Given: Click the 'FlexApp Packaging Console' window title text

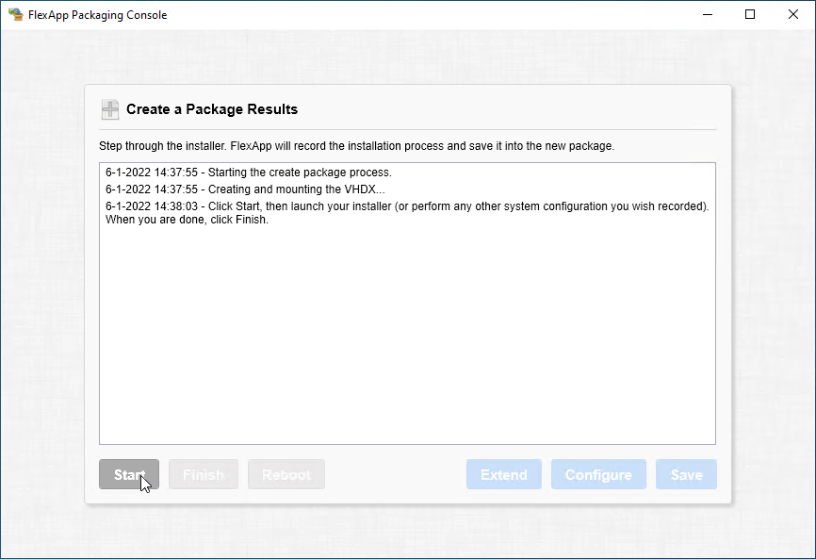Looking at the screenshot, I should point(98,14).
